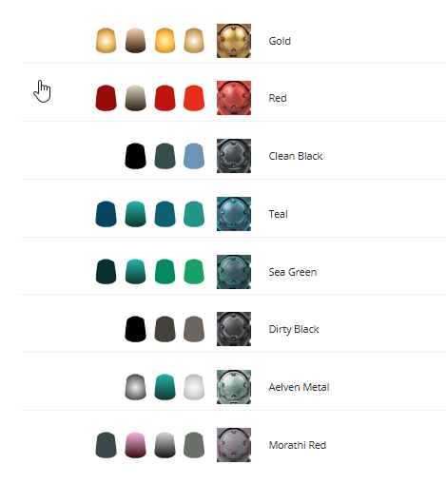Click the Gold scheme label
The width and height of the screenshot is (446, 503).
tap(280, 41)
